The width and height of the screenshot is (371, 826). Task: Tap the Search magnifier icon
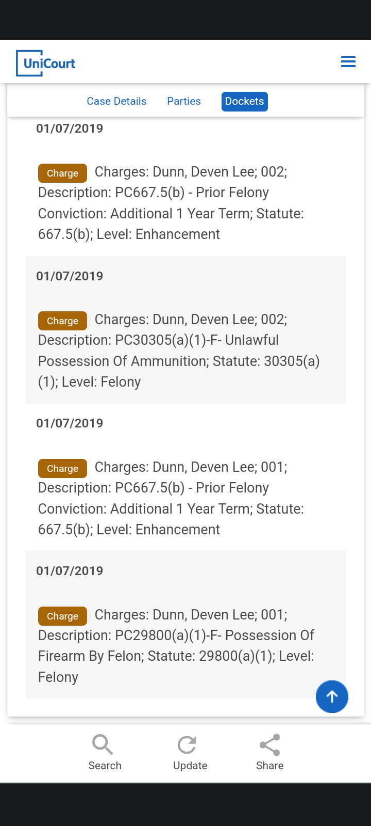click(103, 745)
